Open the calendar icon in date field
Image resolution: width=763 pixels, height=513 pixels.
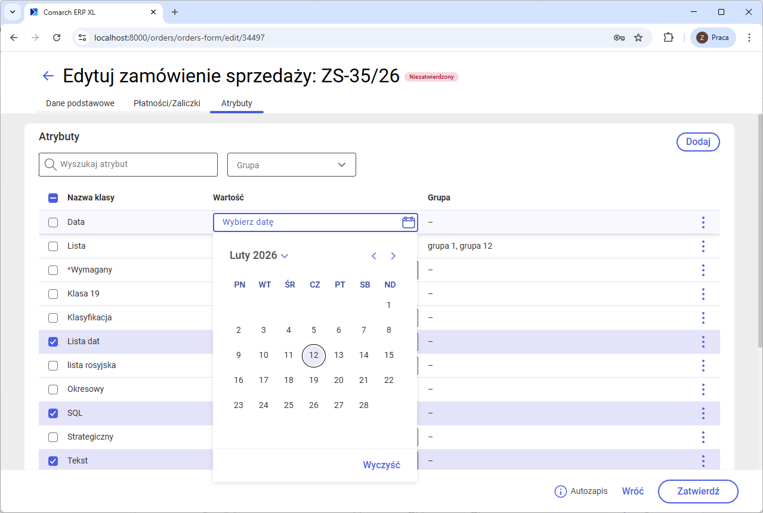[408, 222]
